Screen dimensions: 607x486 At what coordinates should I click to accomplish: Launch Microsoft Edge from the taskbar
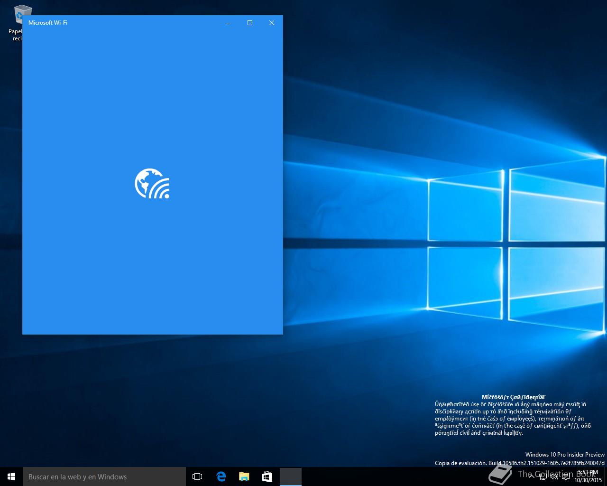click(x=221, y=477)
